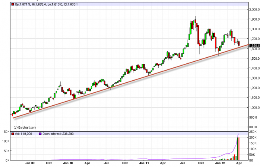This screenshot has width=260, height=167.
Task: Click the Cl:1,630.1 close price readout
Action: click(x=71, y=4)
